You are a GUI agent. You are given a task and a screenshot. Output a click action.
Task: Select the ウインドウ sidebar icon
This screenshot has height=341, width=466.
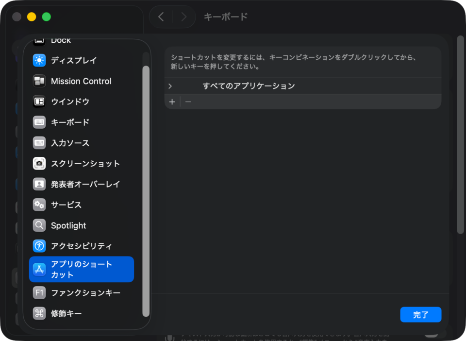tap(39, 102)
